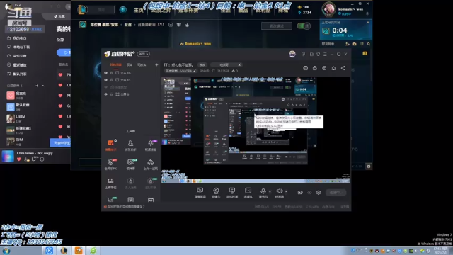The image size is (453, 255).
Task: Open the picture tool with green badge
Action: pyautogui.click(x=130, y=164)
